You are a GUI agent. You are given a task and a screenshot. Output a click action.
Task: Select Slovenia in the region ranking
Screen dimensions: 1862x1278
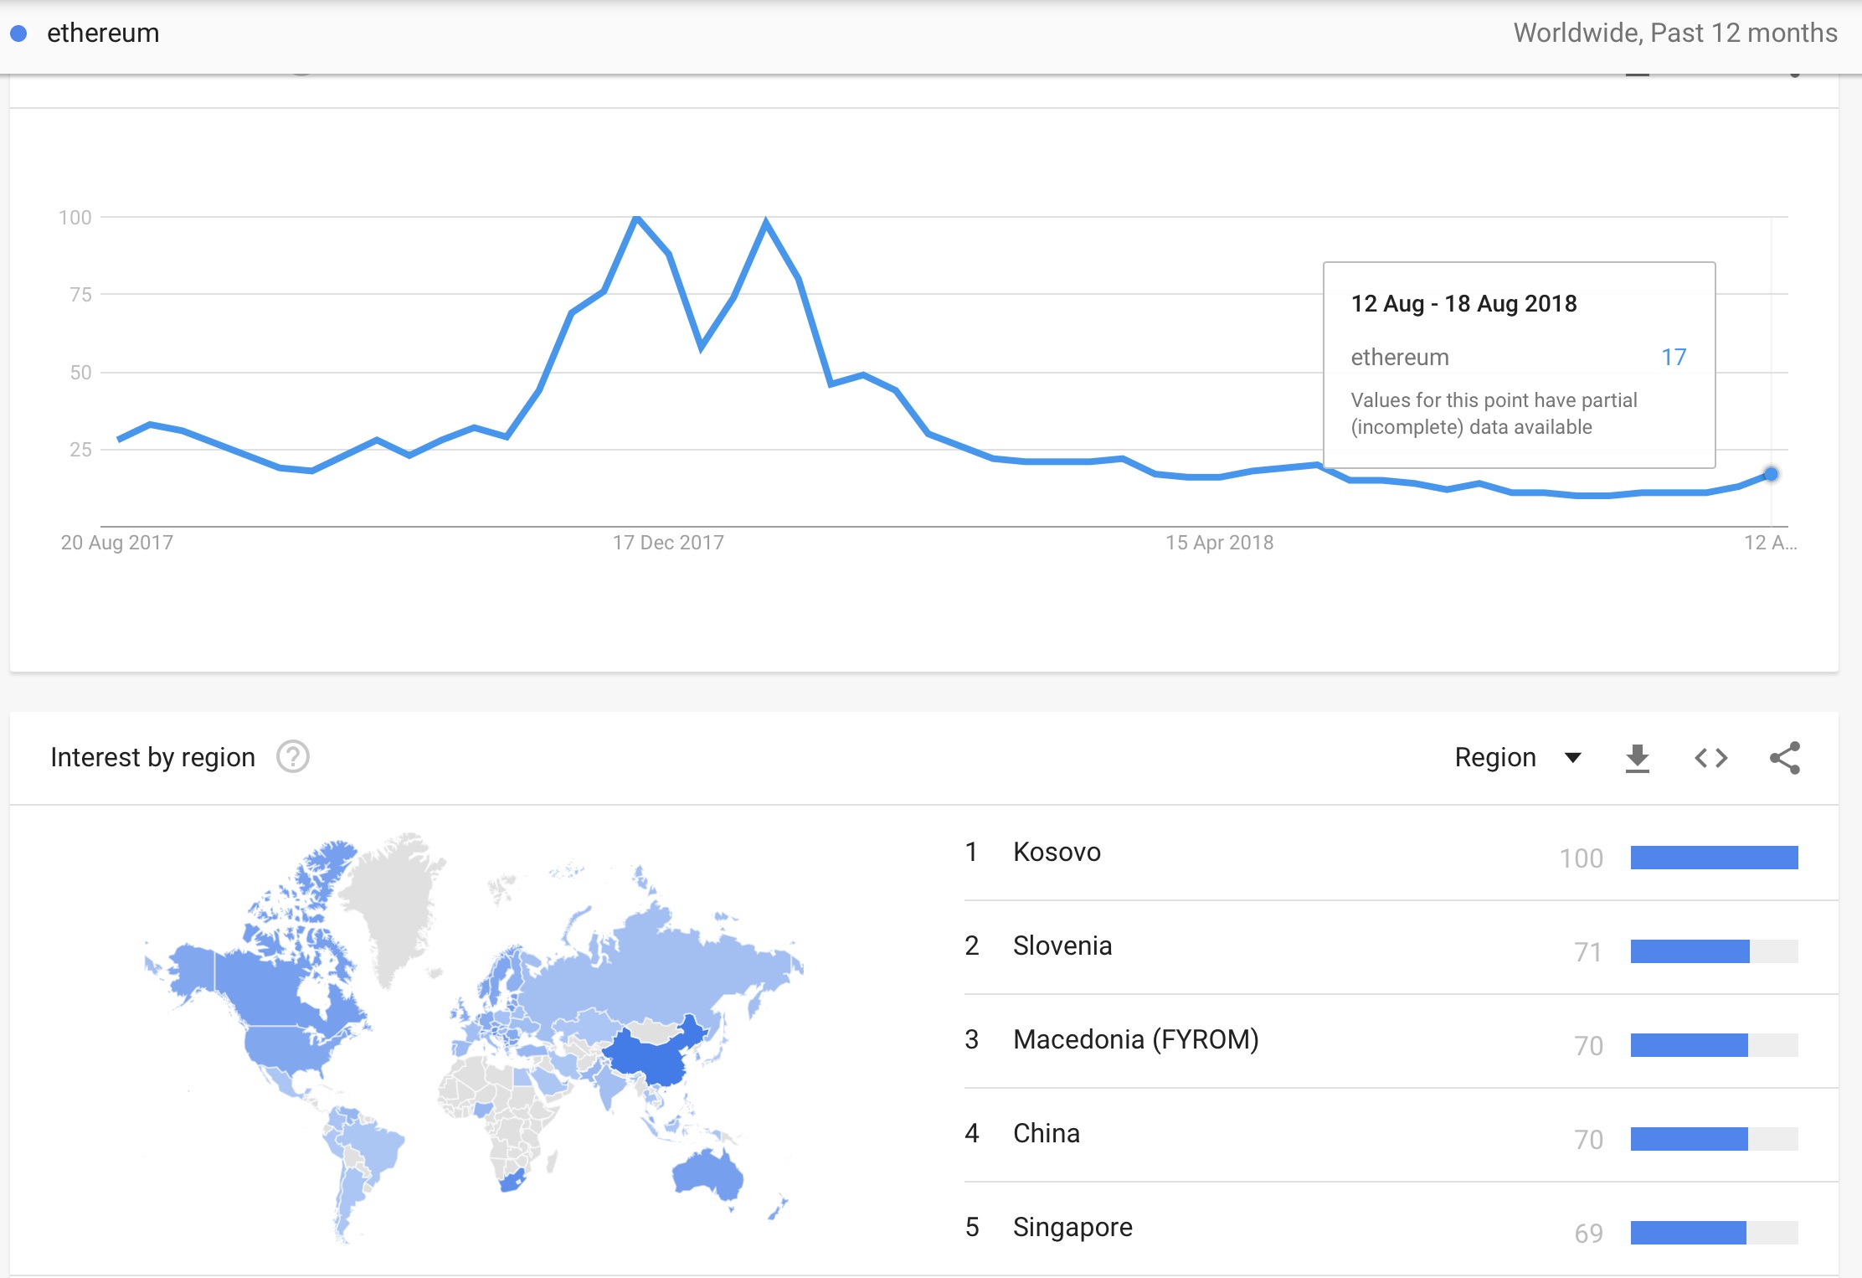(1062, 946)
